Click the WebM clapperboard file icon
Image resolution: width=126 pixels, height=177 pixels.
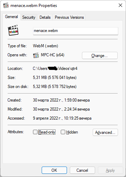[13, 30]
